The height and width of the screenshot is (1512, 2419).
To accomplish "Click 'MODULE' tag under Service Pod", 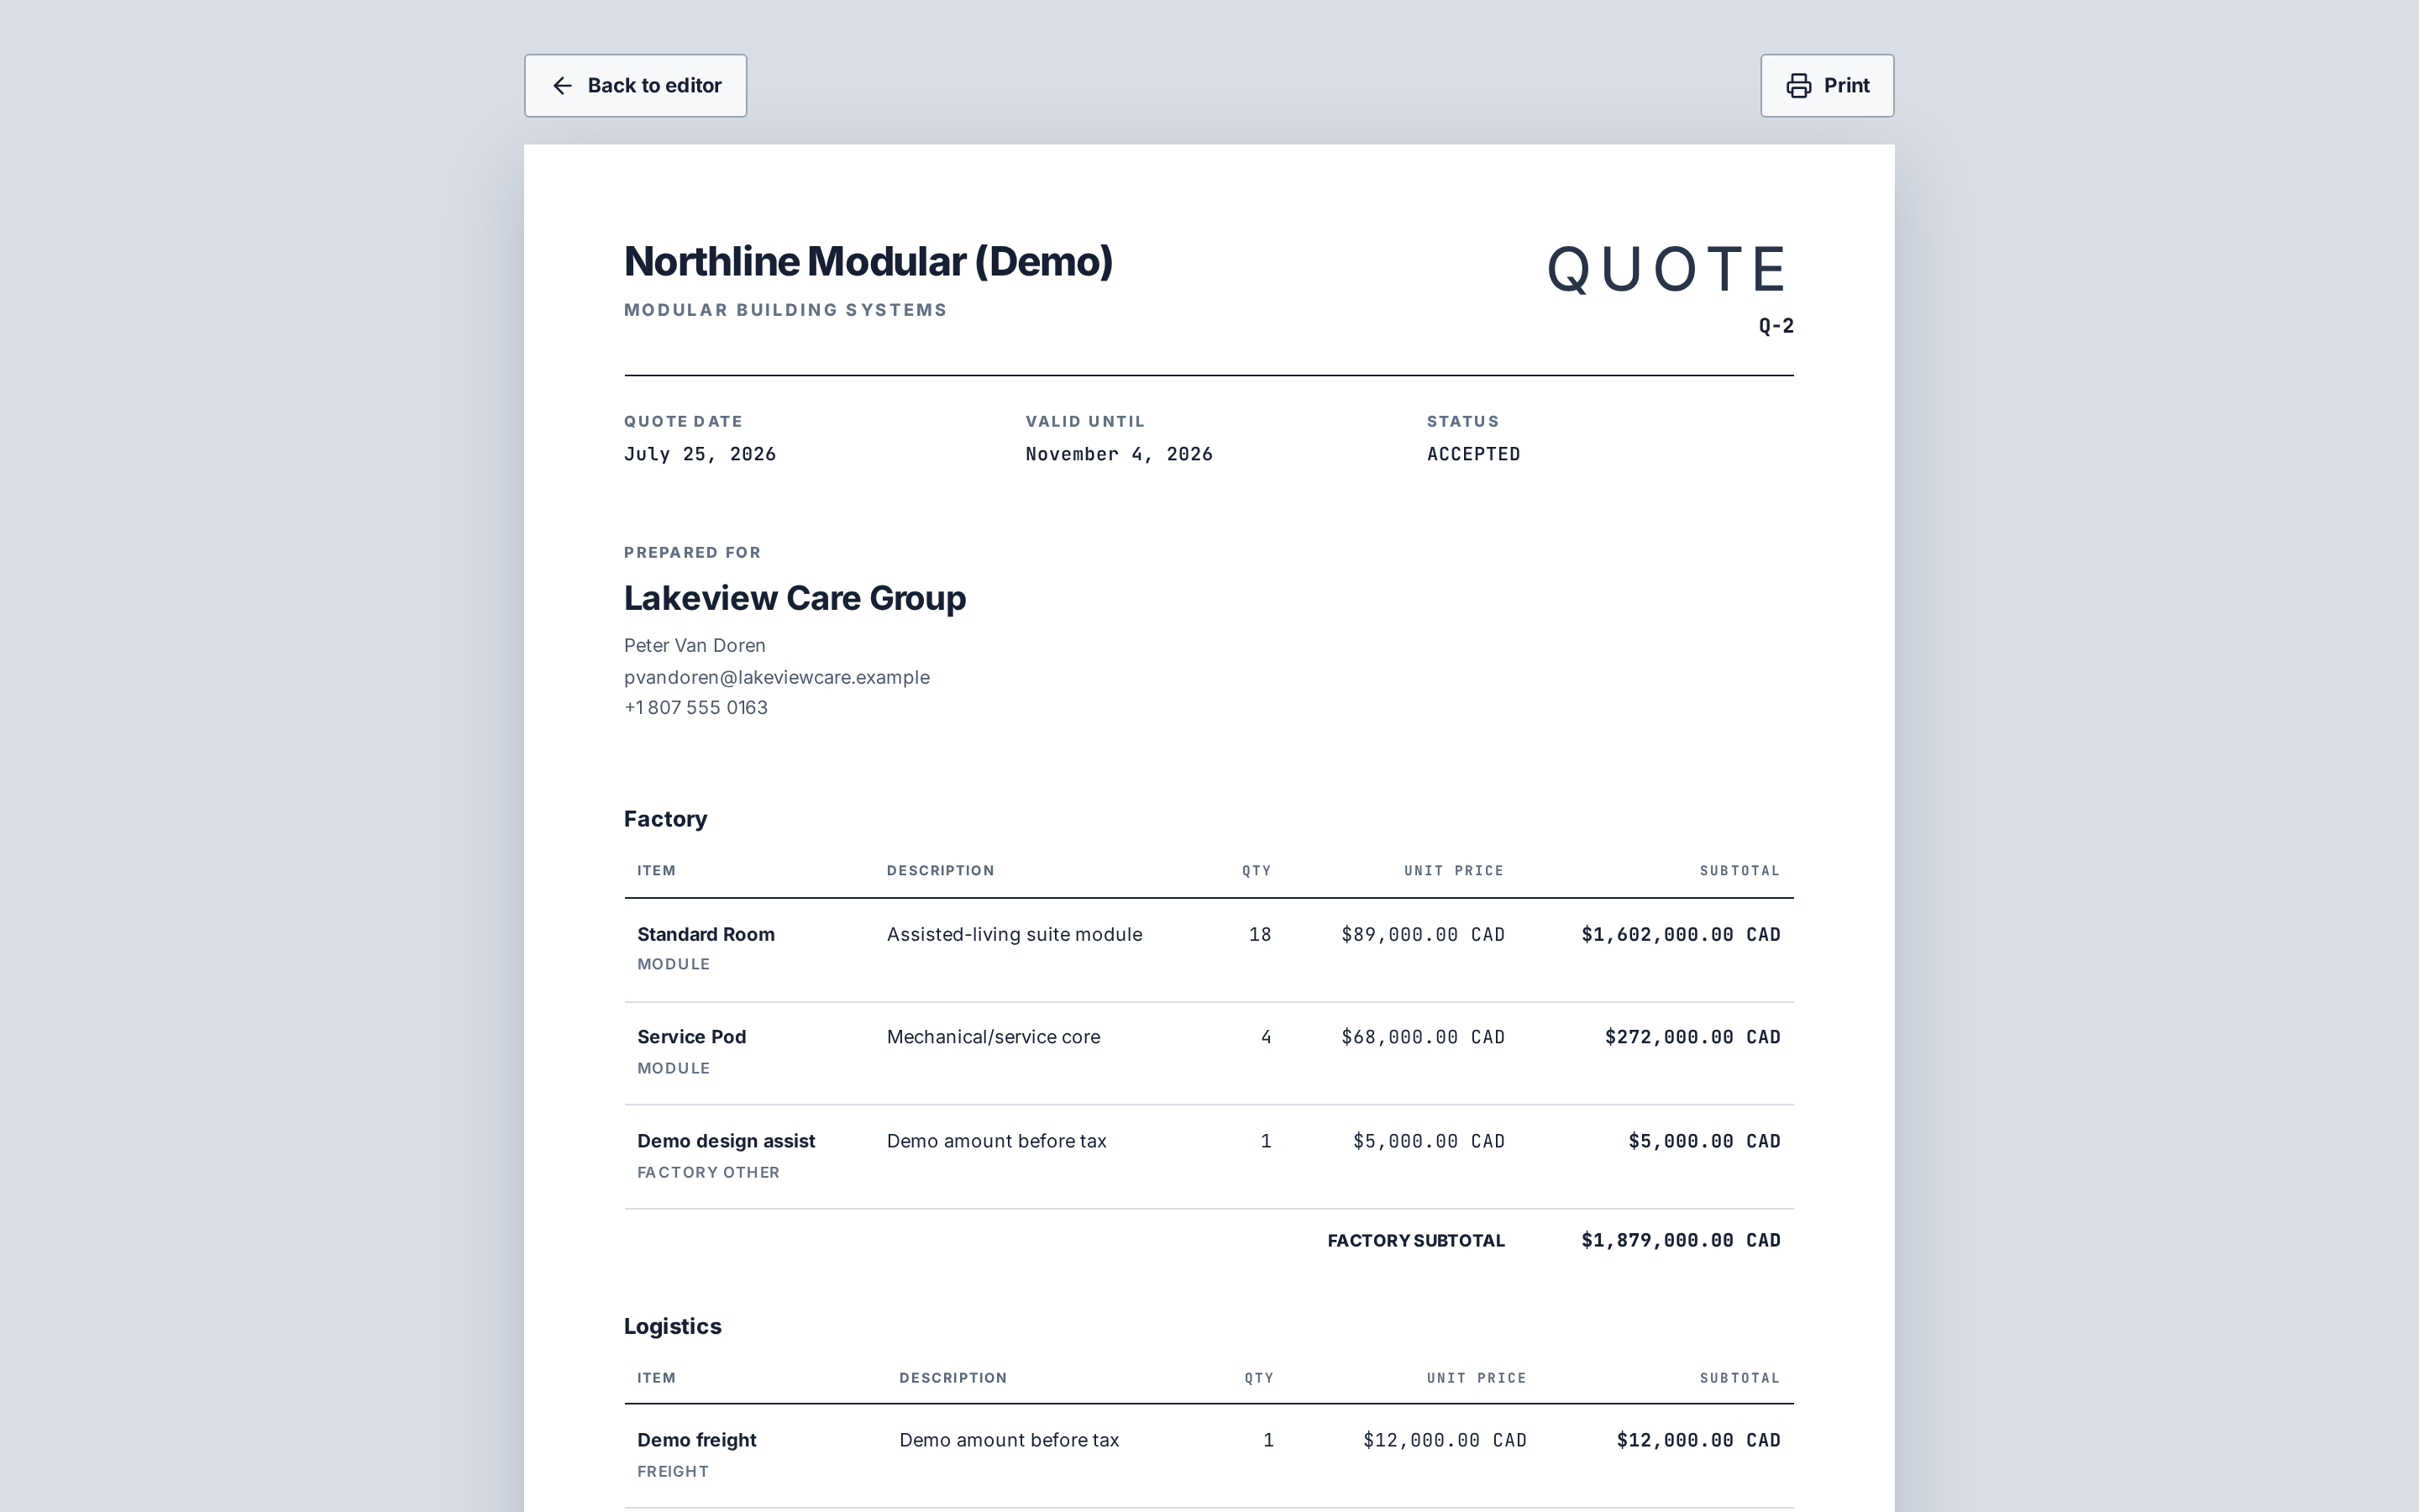I will 674,1069.
